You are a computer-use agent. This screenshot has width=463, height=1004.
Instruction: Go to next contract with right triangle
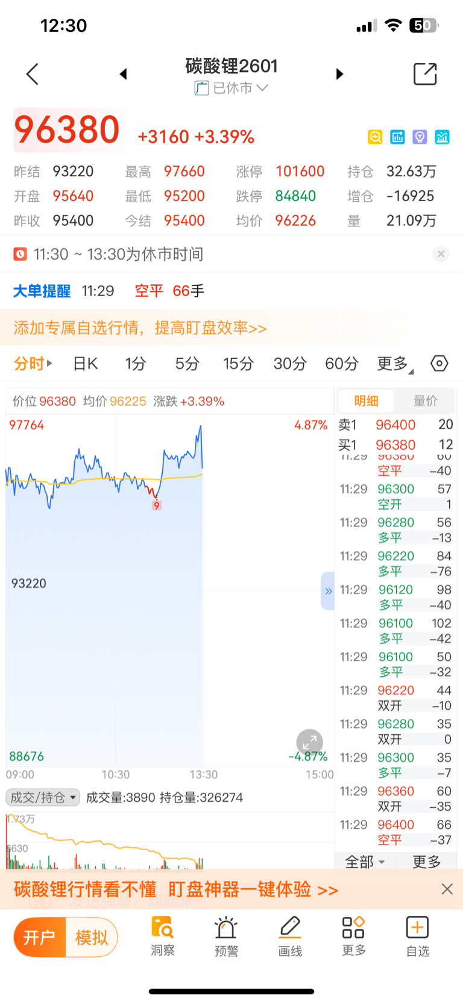tap(339, 74)
